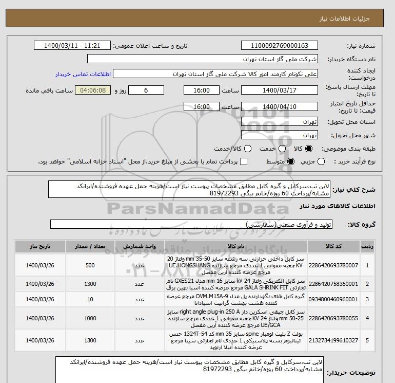Click quantity 10 in row 3
The width and height of the screenshot is (395, 383).
pyautogui.click(x=90, y=299)
